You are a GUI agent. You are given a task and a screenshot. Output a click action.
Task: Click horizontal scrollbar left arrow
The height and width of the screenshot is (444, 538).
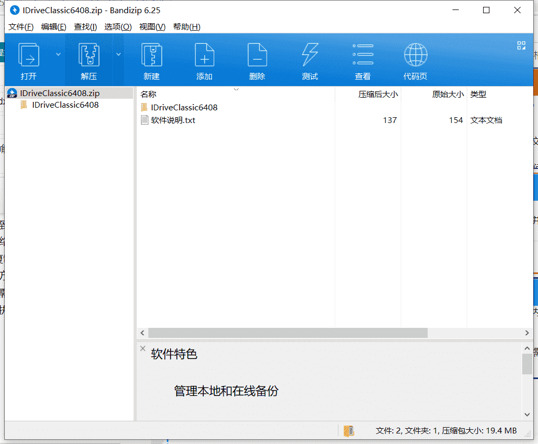(x=143, y=333)
